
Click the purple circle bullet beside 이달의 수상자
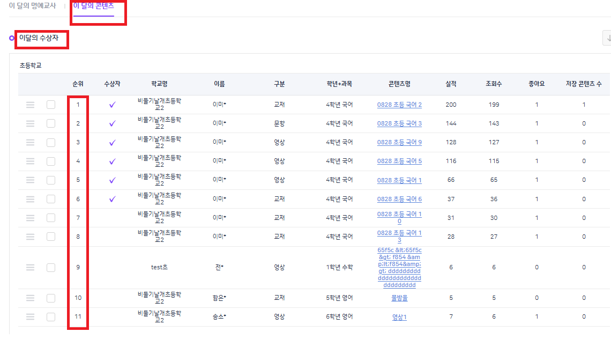(x=12, y=38)
